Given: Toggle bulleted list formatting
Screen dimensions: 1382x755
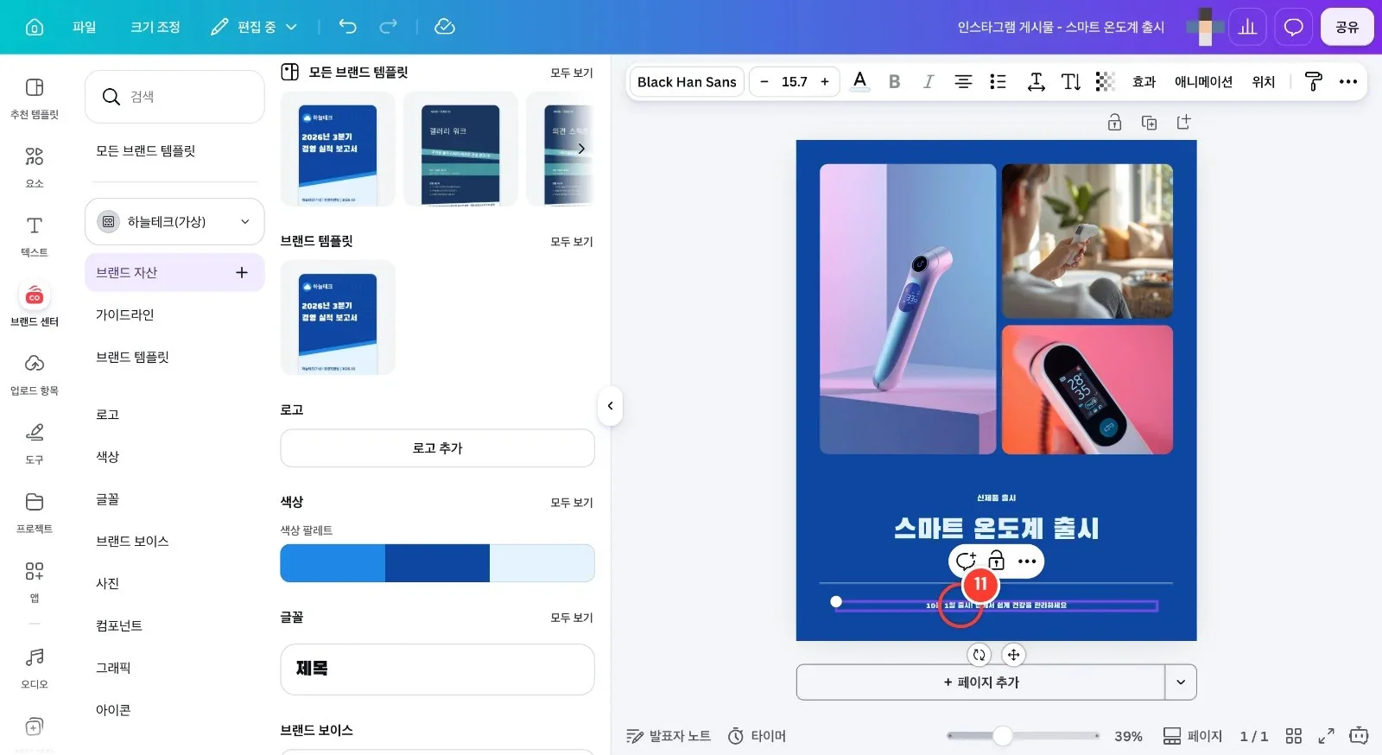Looking at the screenshot, I should tap(998, 81).
